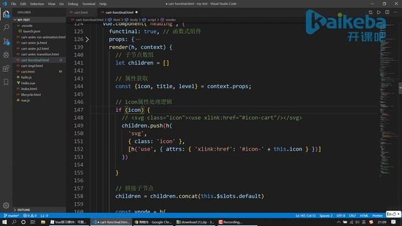Open the Go menu

point(62,4)
